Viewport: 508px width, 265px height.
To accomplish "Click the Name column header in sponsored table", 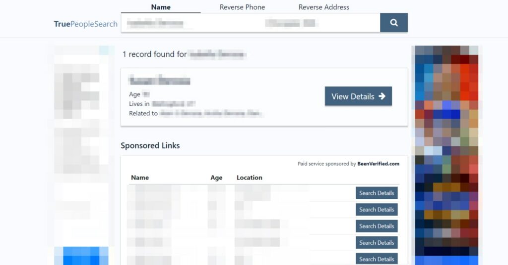I will [x=140, y=177].
